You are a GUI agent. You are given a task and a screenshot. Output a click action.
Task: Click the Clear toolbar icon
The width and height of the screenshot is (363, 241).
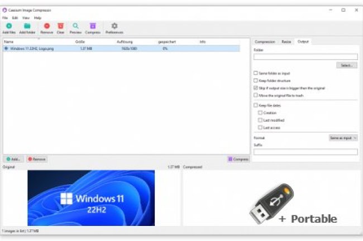coord(60,27)
